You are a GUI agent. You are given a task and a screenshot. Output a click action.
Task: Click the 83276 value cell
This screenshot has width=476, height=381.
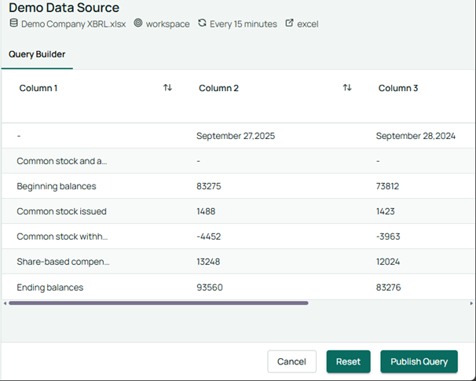pos(388,288)
